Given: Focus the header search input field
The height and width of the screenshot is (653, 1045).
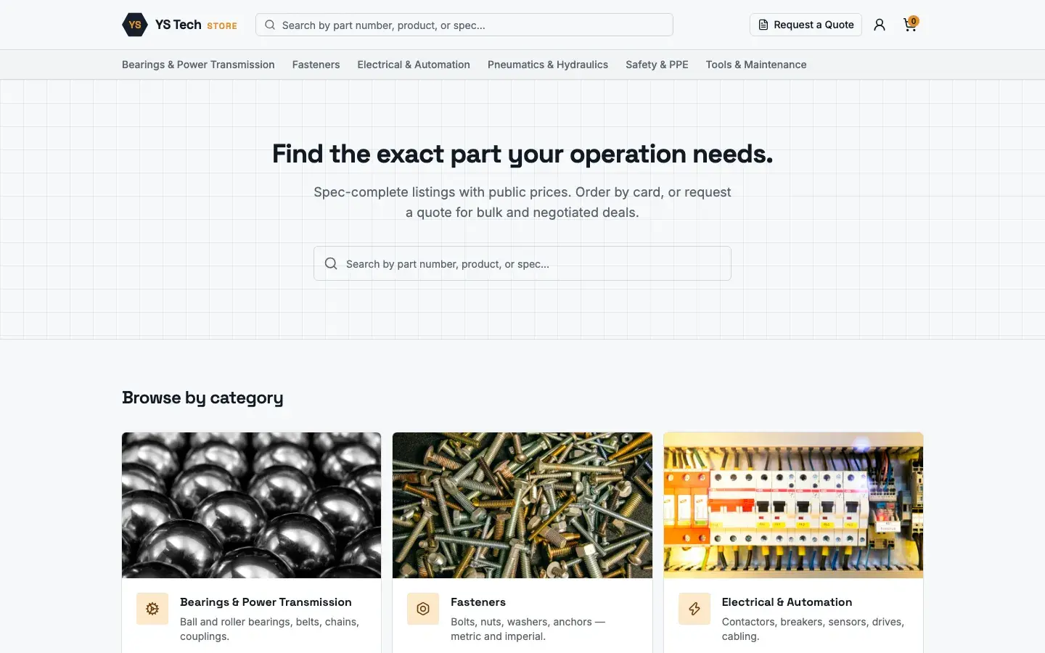Looking at the screenshot, I should 464,25.
